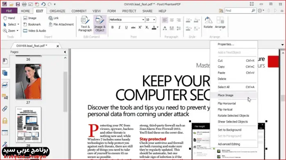Open the Layers side panel

(x=5, y=85)
